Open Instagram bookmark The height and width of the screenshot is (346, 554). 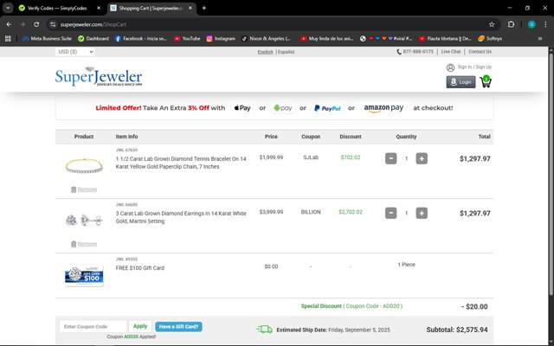pos(221,38)
